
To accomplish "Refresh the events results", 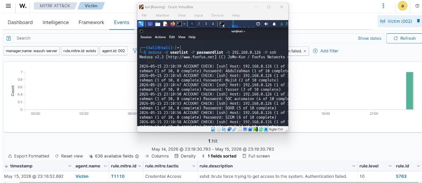I will point(404,38).
